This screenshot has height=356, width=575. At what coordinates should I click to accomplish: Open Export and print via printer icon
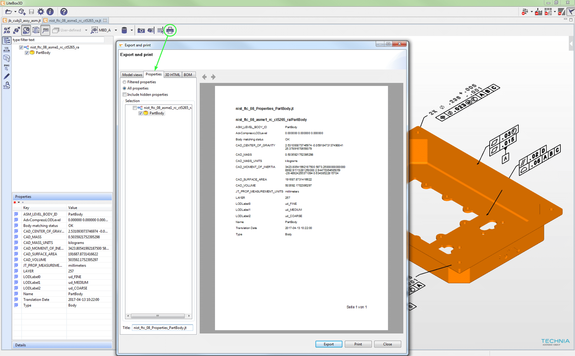point(170,30)
